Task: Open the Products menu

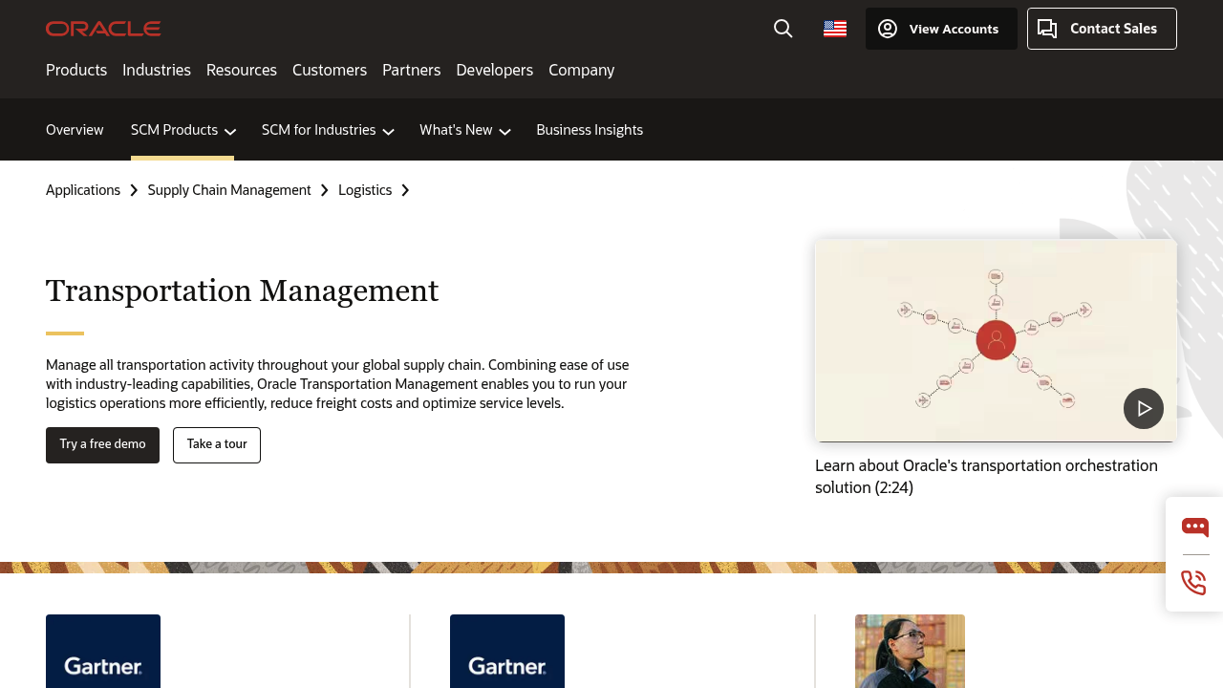Action: pos(76,70)
